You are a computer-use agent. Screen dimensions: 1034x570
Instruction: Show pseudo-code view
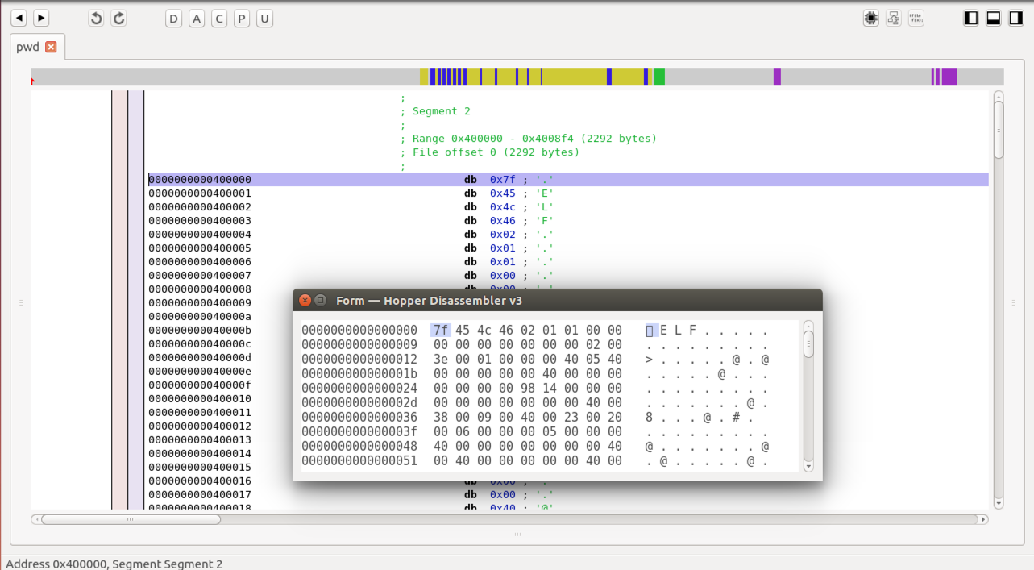coord(916,19)
